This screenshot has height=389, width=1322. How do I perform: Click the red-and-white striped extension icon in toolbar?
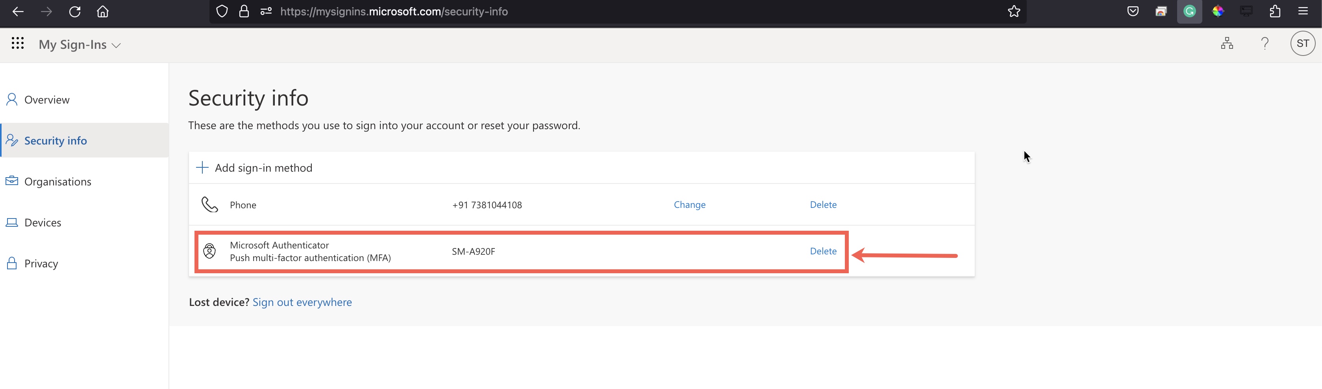[1161, 11]
